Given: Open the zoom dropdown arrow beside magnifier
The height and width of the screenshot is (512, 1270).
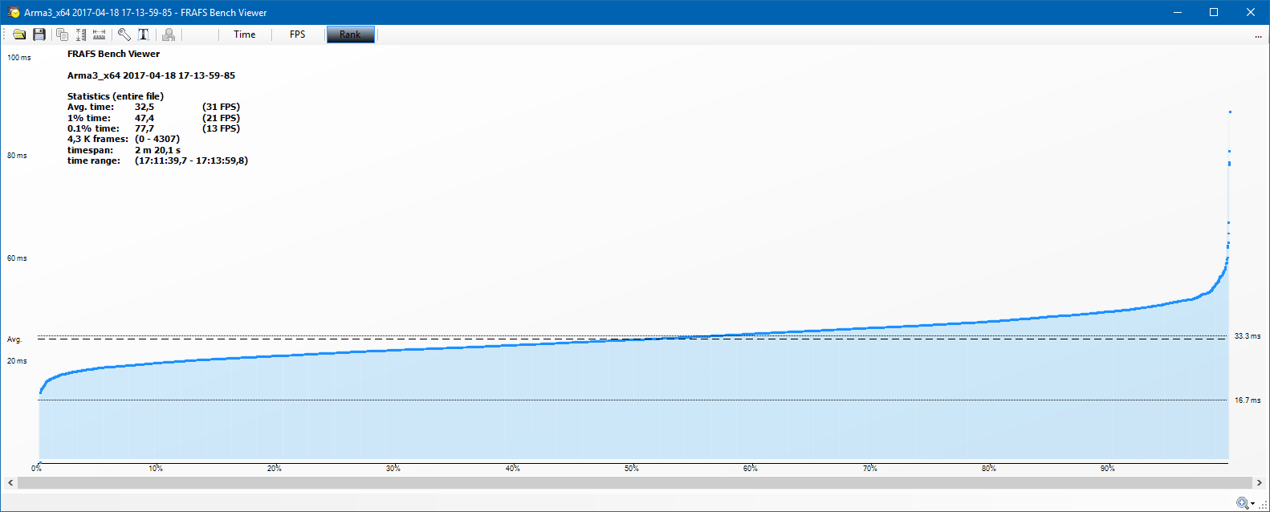Looking at the screenshot, I should point(1252,504).
